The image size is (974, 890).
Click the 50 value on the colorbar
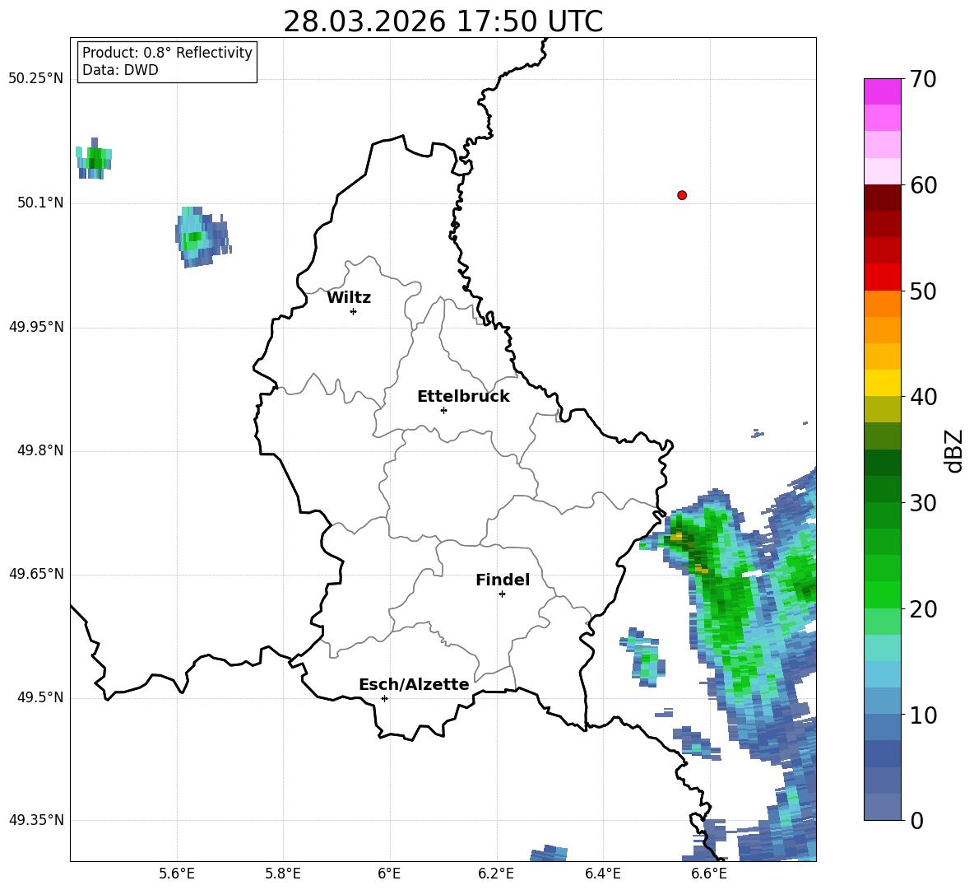923,291
